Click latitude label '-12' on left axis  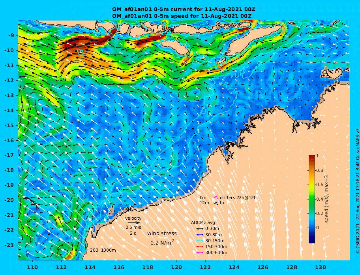pyautogui.click(x=9, y=80)
